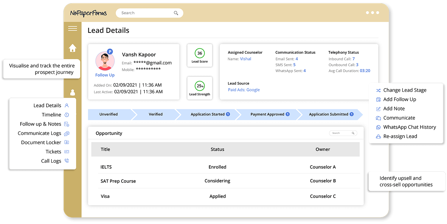Click the Document Locker folder icon

coord(67,142)
